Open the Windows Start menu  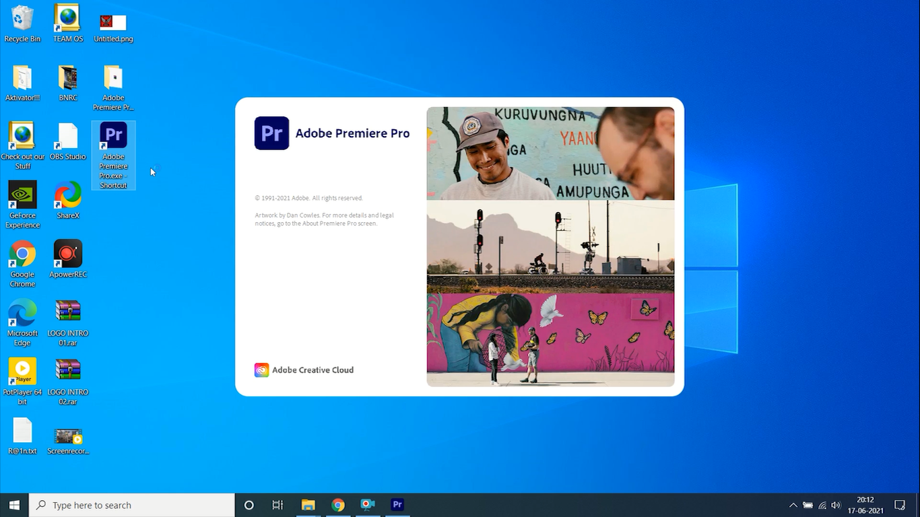tap(14, 505)
